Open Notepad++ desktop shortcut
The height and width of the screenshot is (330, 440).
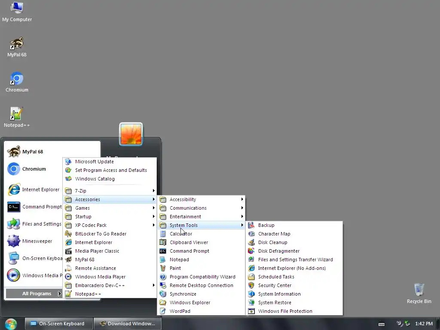(x=17, y=117)
